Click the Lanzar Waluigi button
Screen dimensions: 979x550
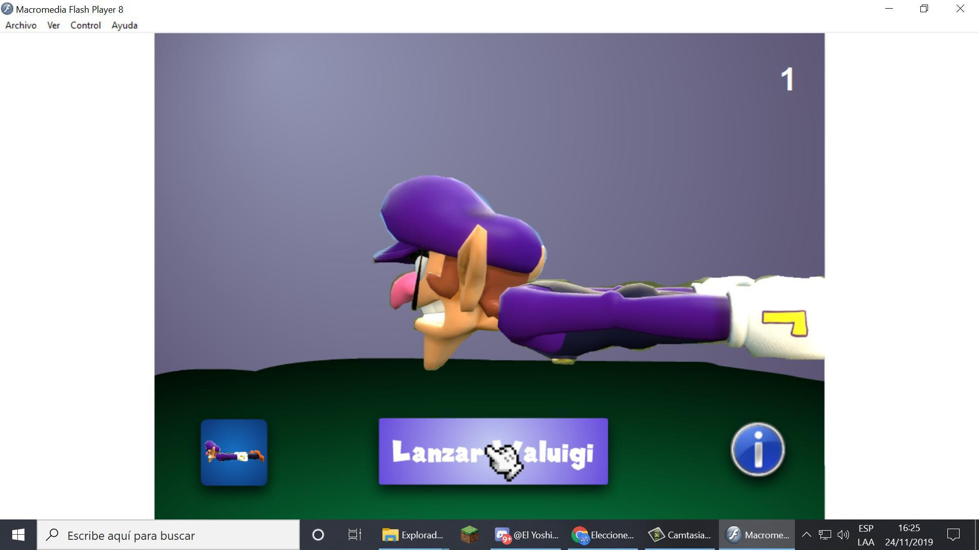click(493, 451)
